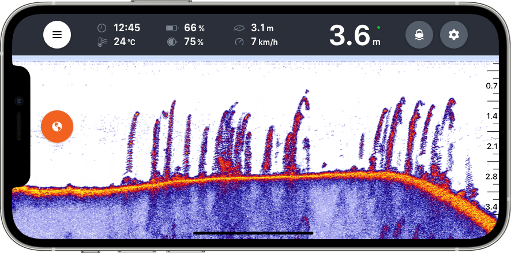
Task: Tap the 12:45 time reading
Action: (127, 28)
